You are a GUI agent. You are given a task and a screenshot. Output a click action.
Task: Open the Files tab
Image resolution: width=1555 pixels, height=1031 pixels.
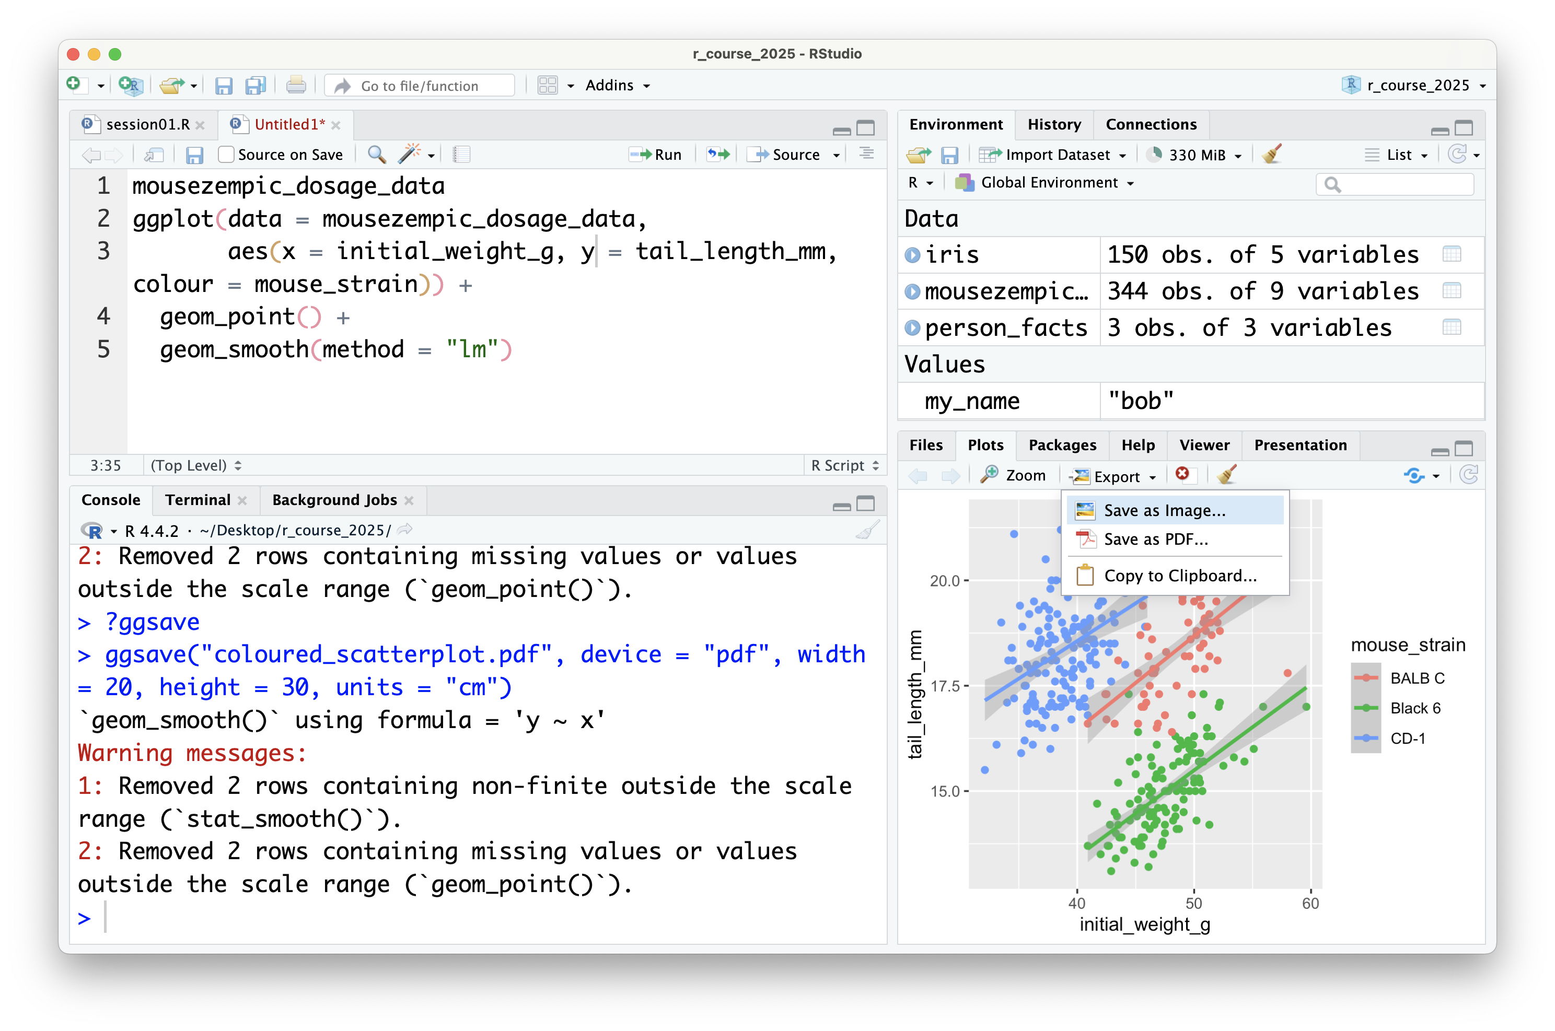[x=925, y=445]
